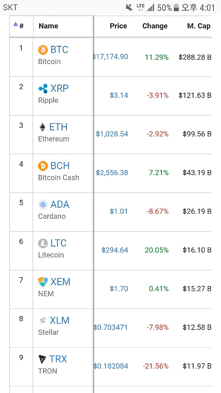Open Litecoin price $294.64 link
The height and width of the screenshot is (393, 221).
pyautogui.click(x=115, y=250)
